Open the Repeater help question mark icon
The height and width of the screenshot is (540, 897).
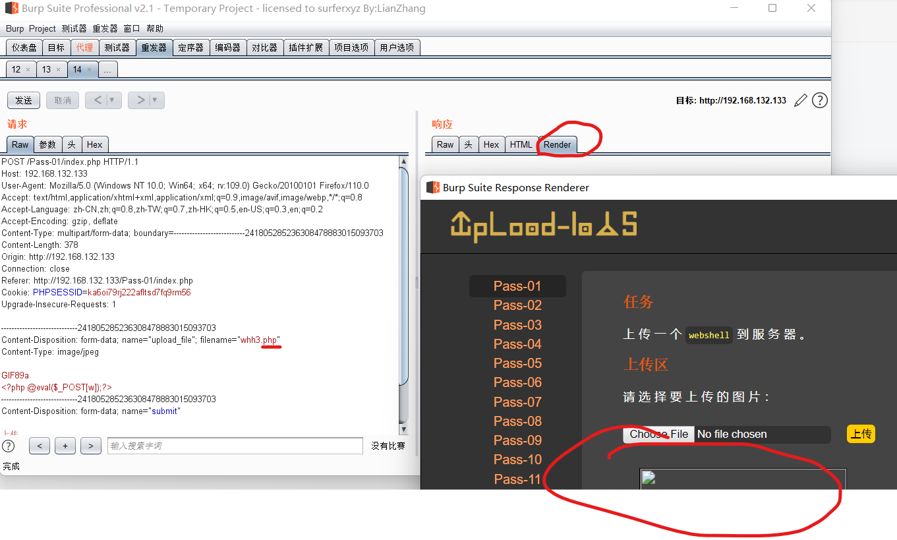(819, 100)
